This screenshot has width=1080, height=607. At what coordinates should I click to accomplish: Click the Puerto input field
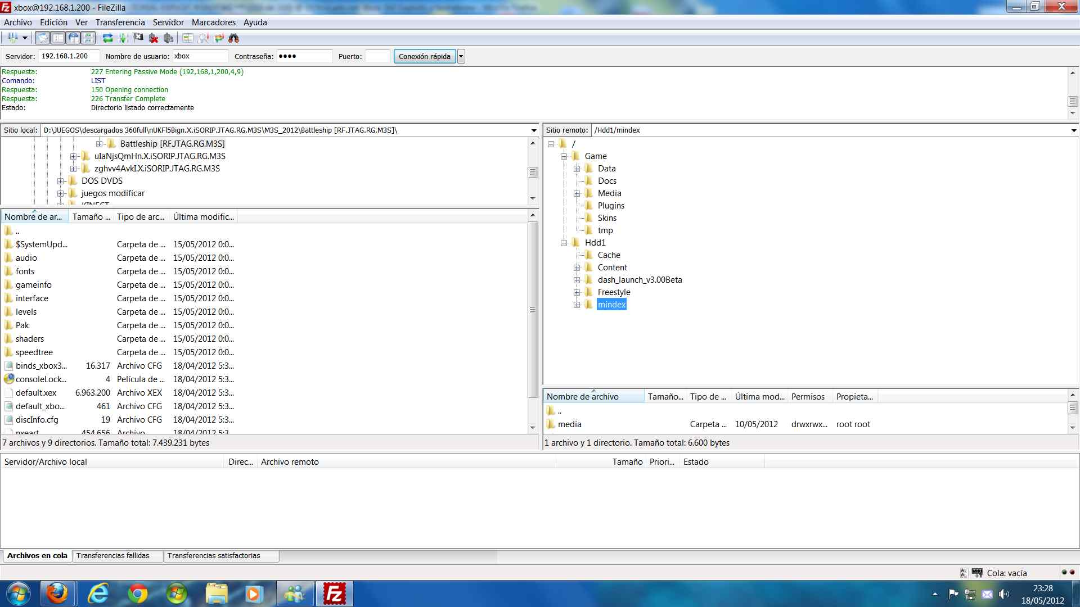point(377,56)
